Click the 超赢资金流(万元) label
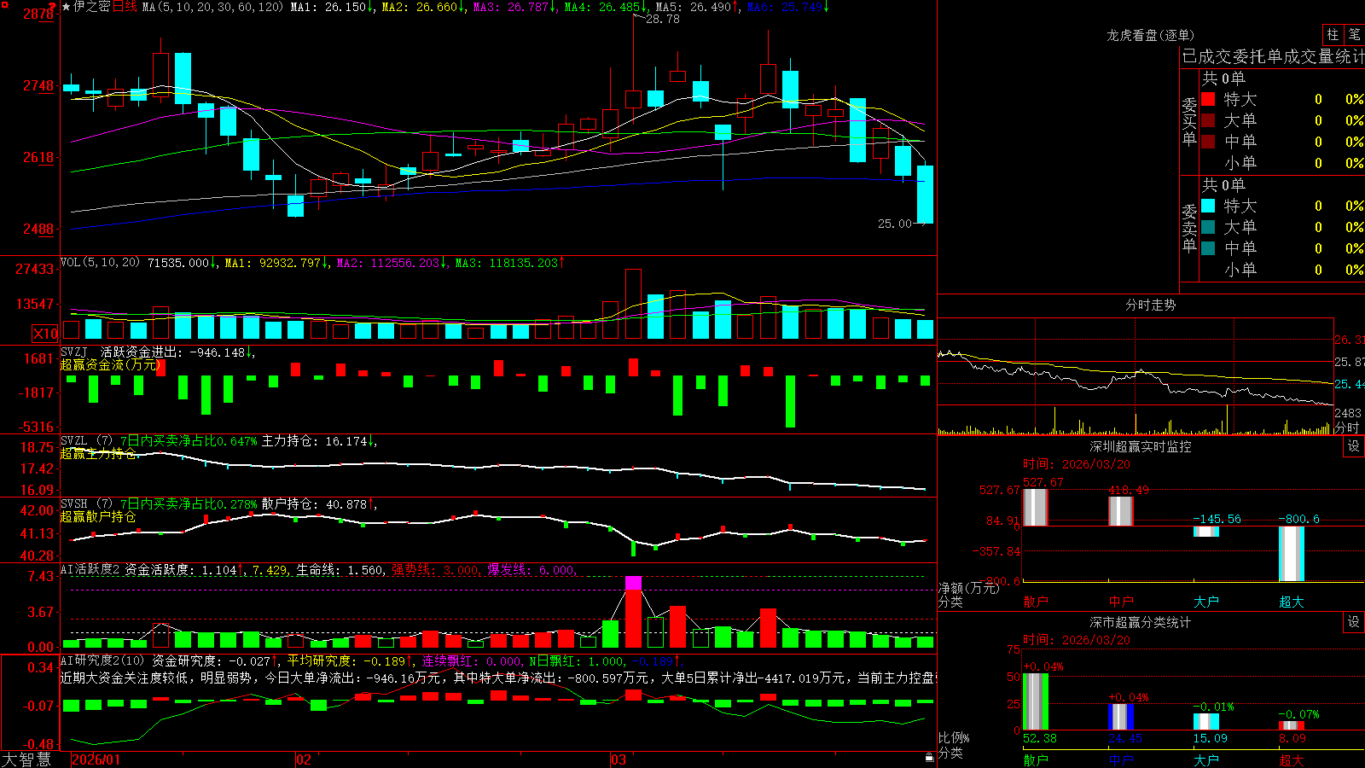The width and height of the screenshot is (1365, 768). (x=111, y=364)
